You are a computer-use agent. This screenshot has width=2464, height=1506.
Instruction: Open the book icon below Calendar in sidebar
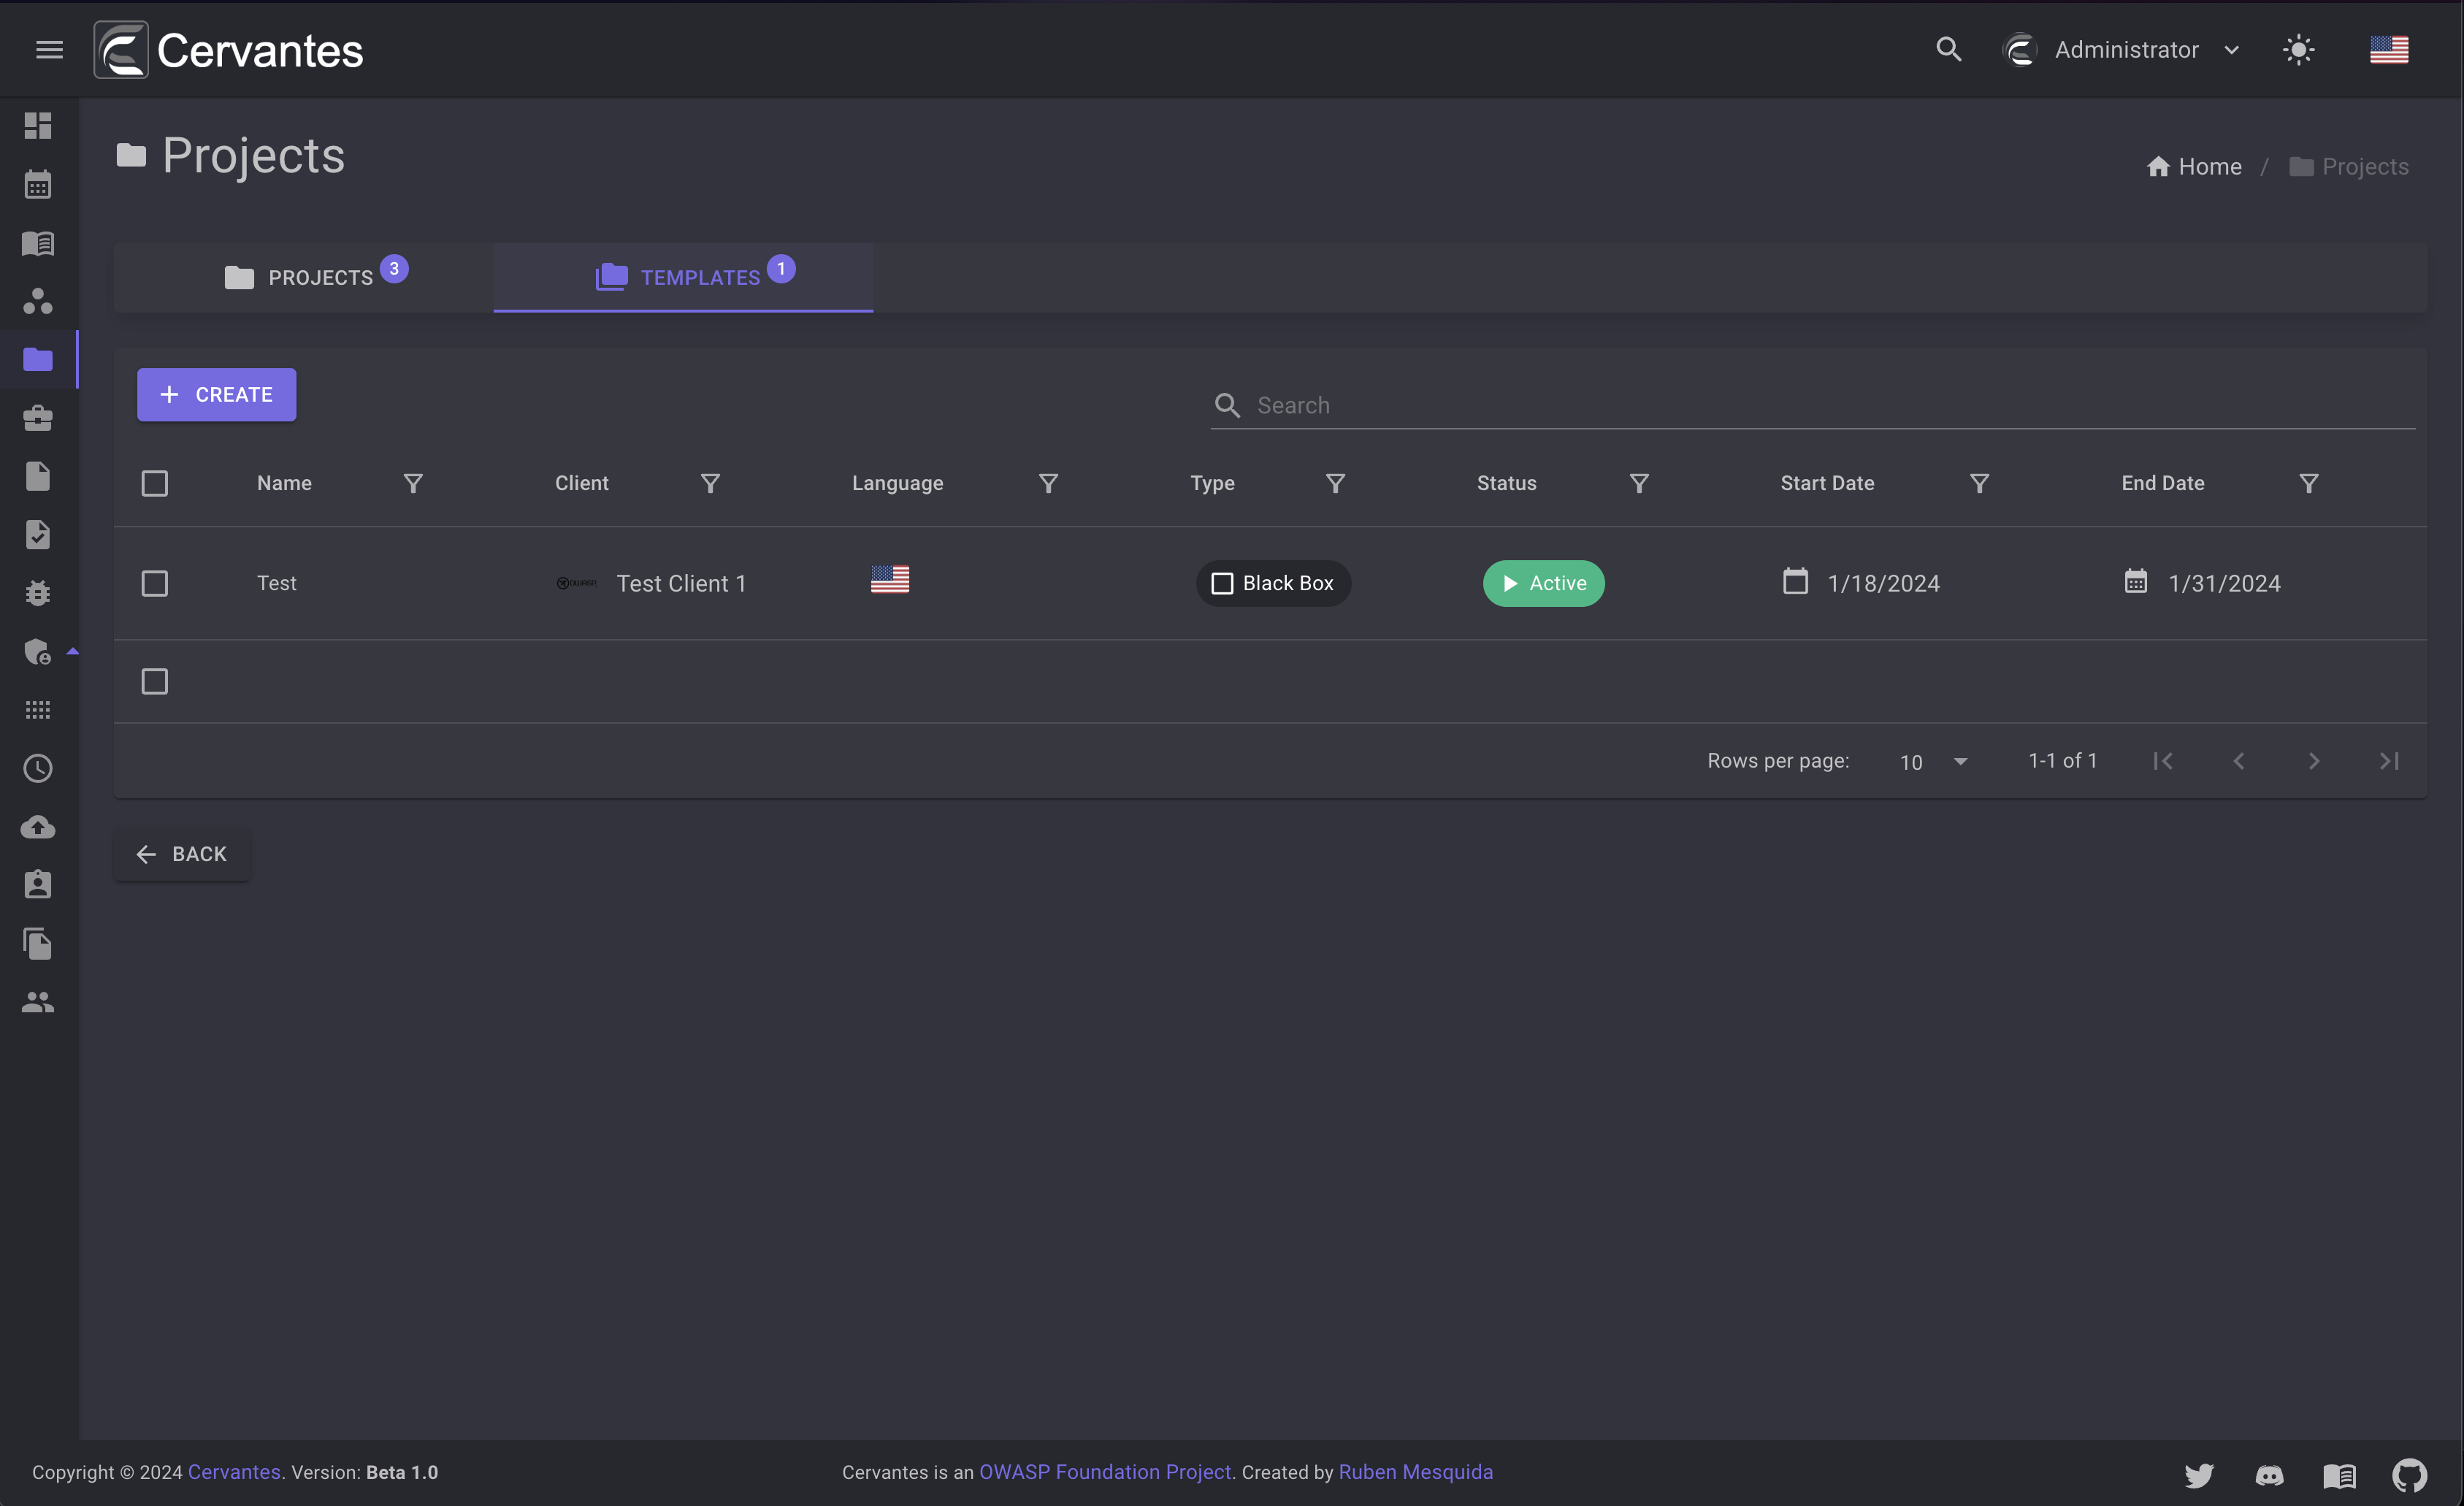tap(38, 243)
